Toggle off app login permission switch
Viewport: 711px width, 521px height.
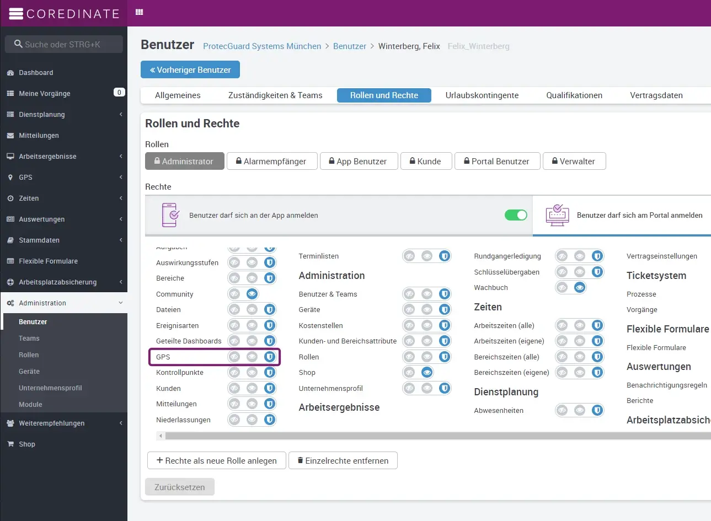(516, 215)
